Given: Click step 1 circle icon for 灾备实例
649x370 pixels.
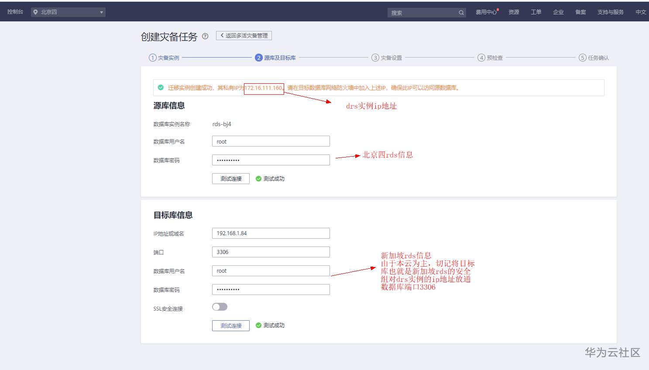Looking at the screenshot, I should pos(152,58).
